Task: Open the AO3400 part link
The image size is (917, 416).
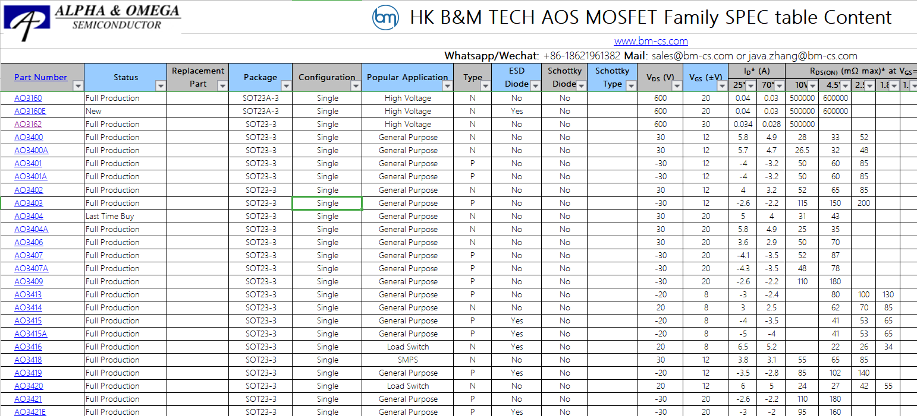Action: [x=29, y=137]
